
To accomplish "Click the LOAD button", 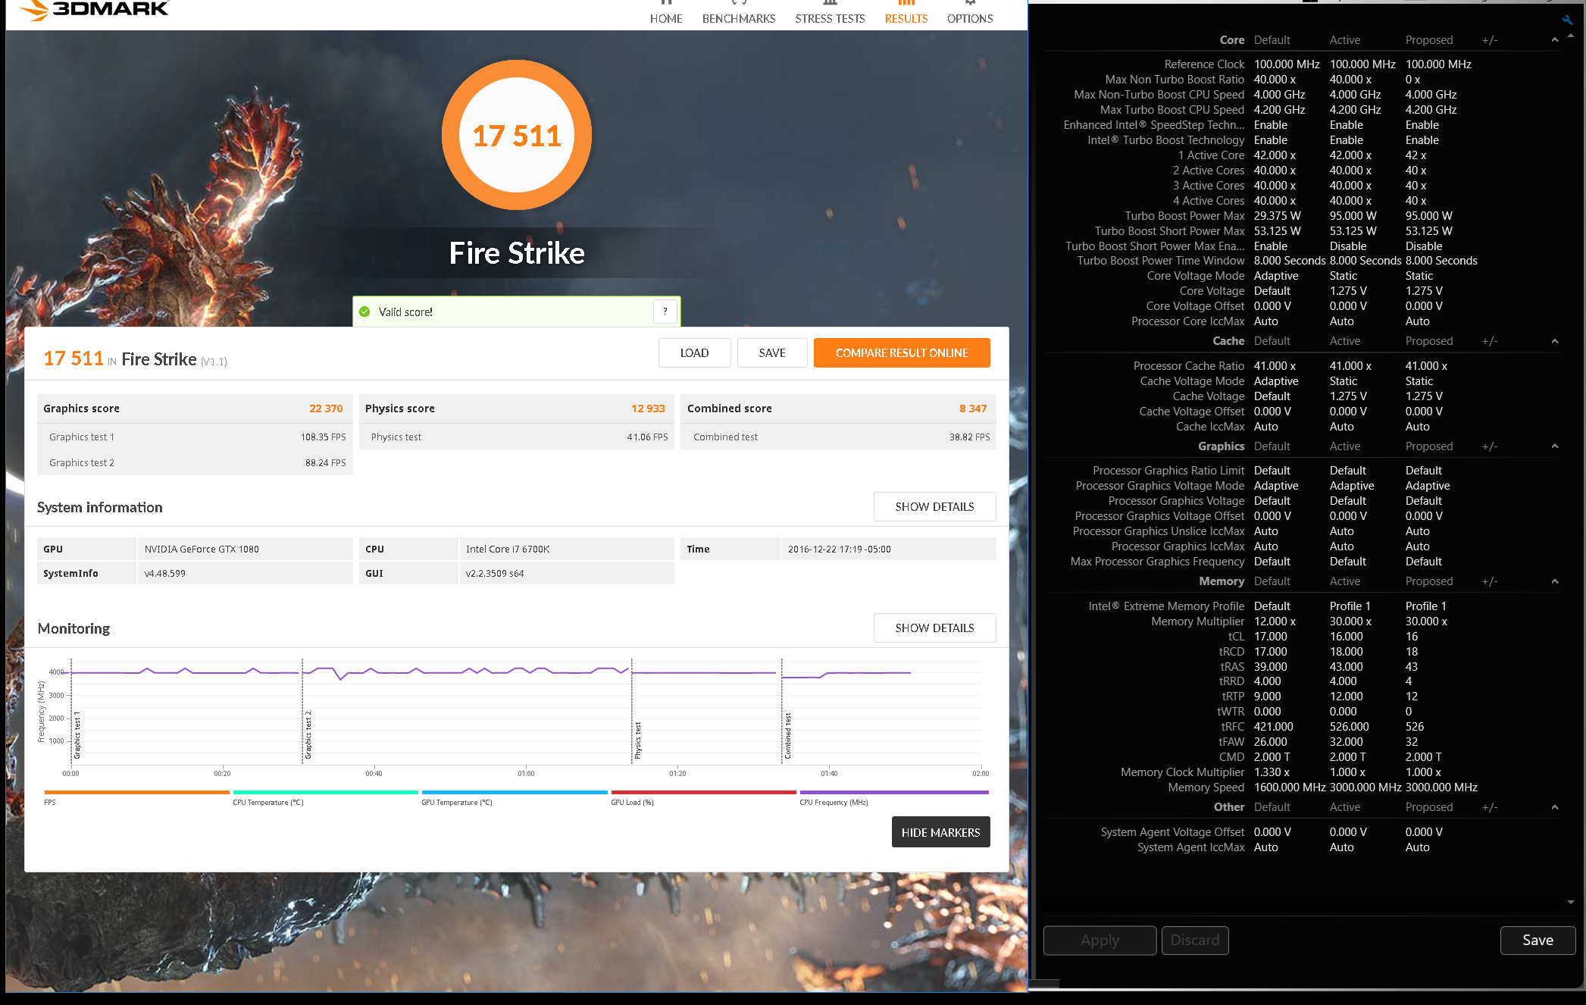I will click(694, 353).
